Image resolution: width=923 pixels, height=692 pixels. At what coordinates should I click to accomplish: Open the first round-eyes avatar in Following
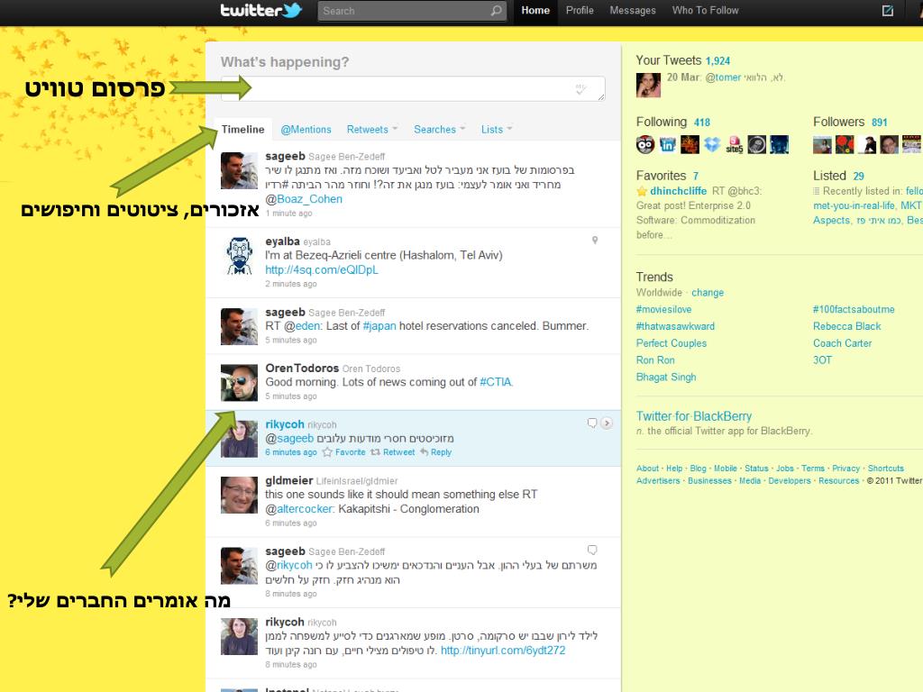pyautogui.click(x=645, y=144)
